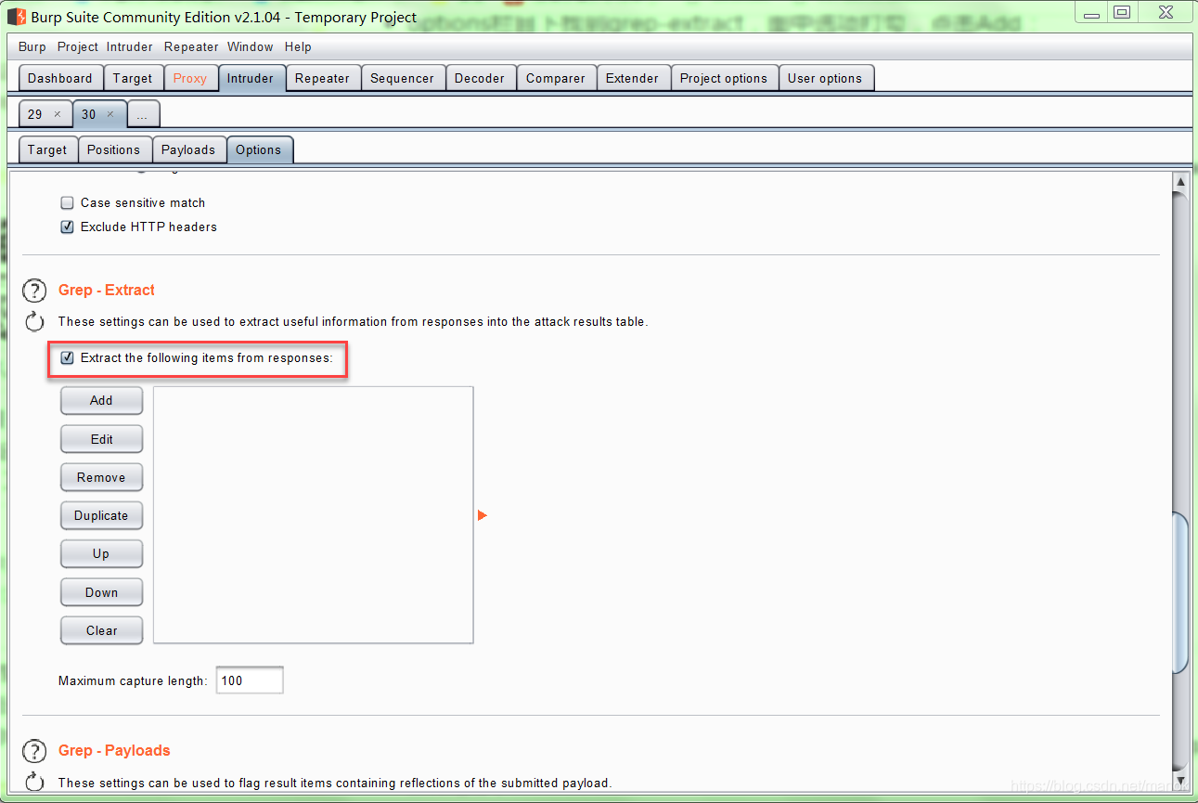Click the Grep - Extract heading

pyautogui.click(x=107, y=290)
